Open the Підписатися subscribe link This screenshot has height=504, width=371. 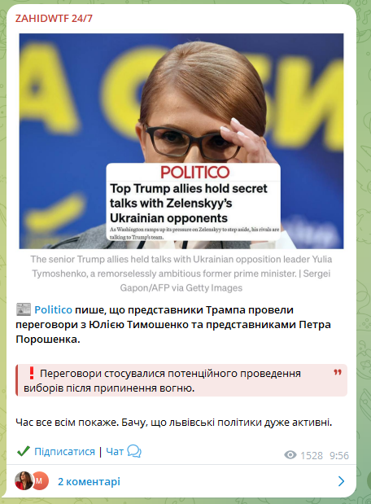click(64, 452)
